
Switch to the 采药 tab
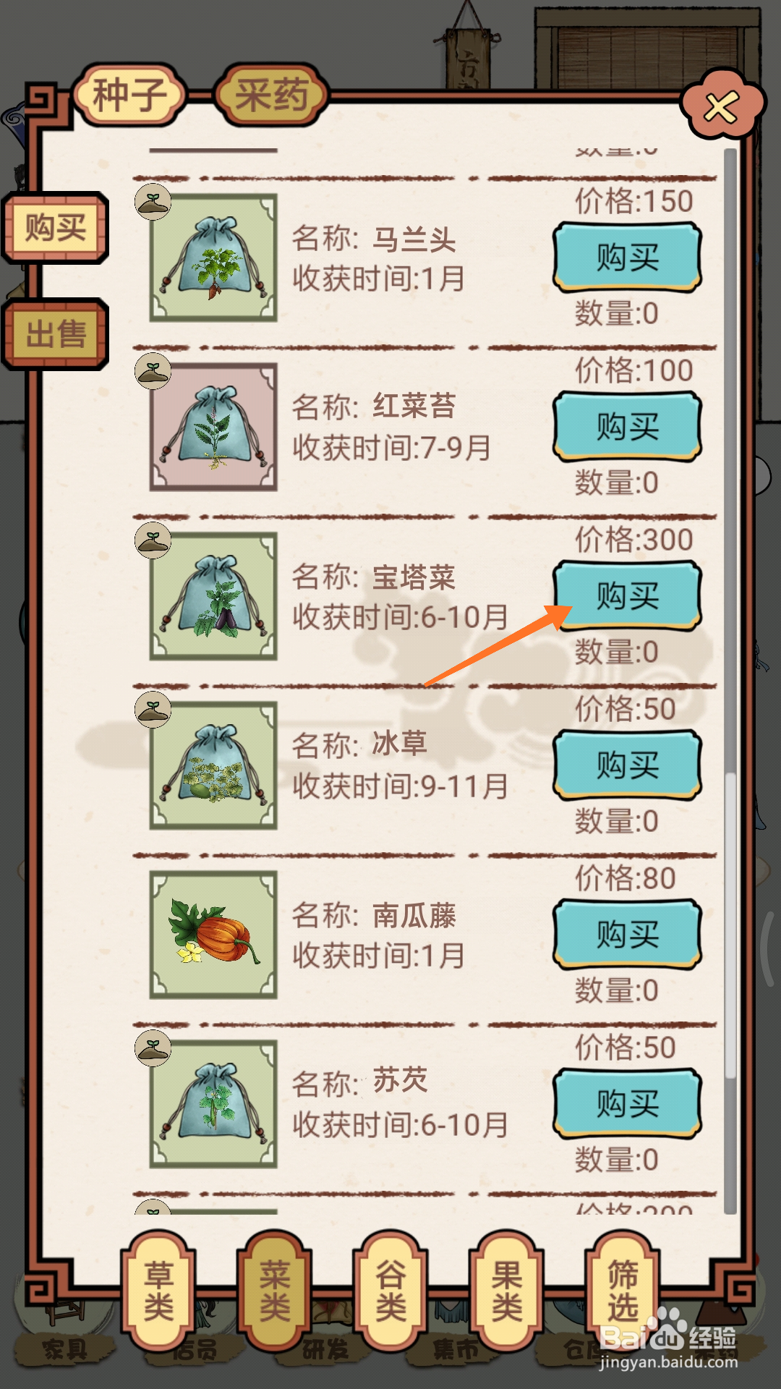point(272,95)
